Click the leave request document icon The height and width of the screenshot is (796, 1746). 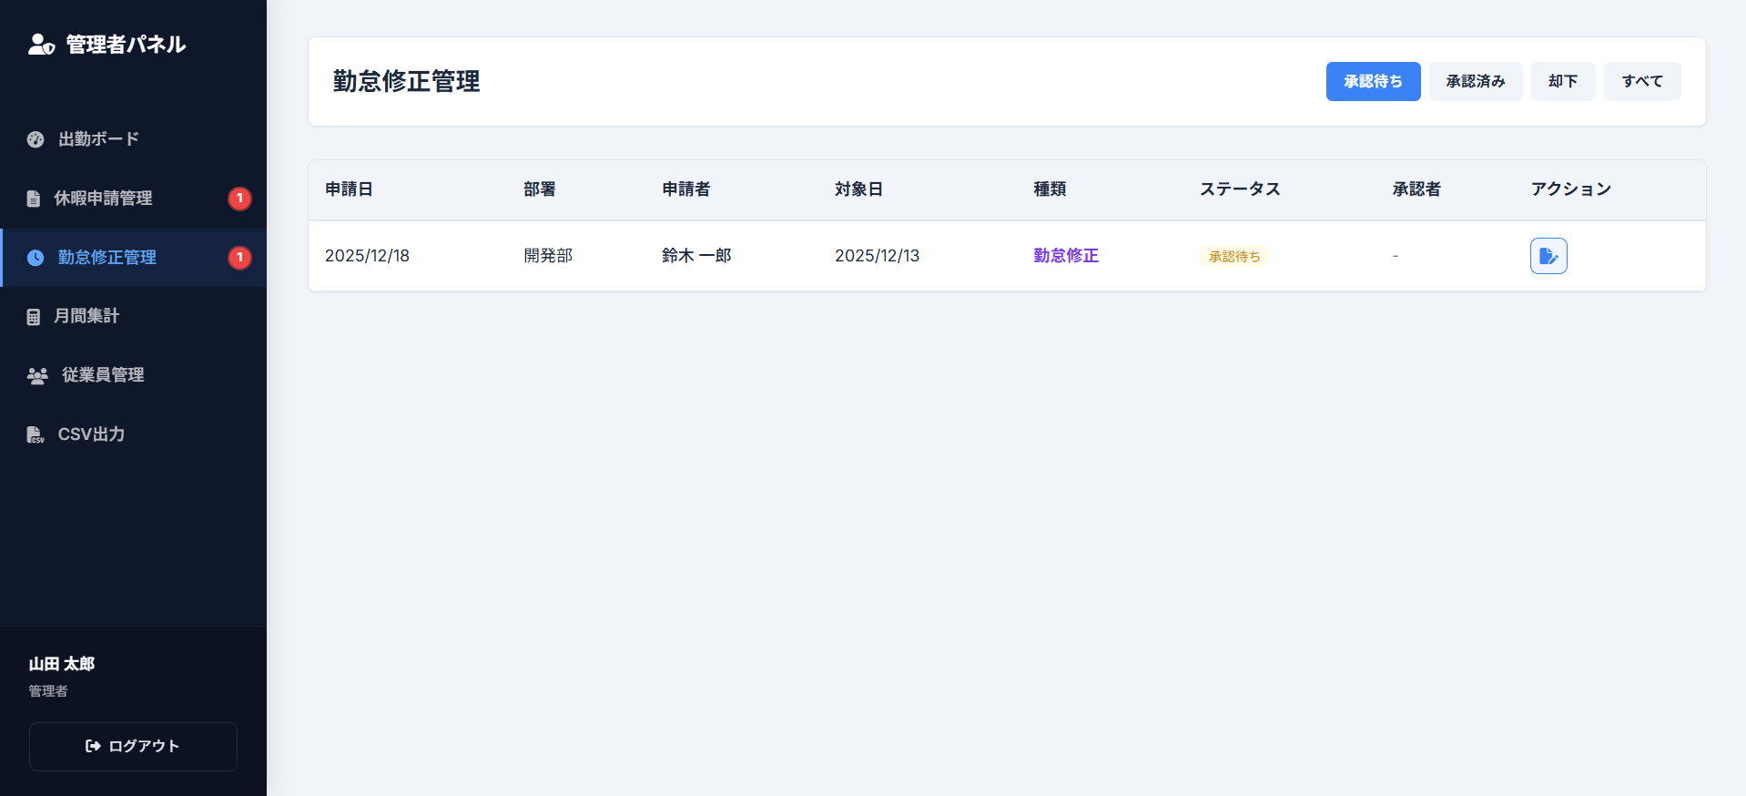(34, 199)
